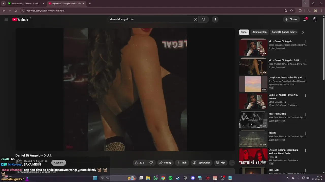Screen dimensions: 325x182
Task: Open the Korkunç Metal Grubu video title
Action: coord(283,152)
